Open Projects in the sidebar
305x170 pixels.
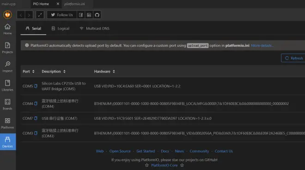tap(7, 48)
